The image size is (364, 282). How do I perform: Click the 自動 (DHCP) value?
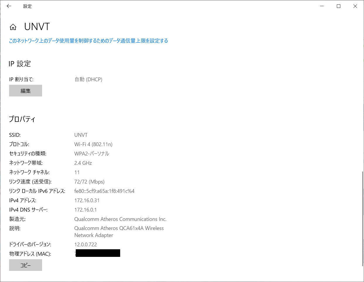[x=88, y=79]
